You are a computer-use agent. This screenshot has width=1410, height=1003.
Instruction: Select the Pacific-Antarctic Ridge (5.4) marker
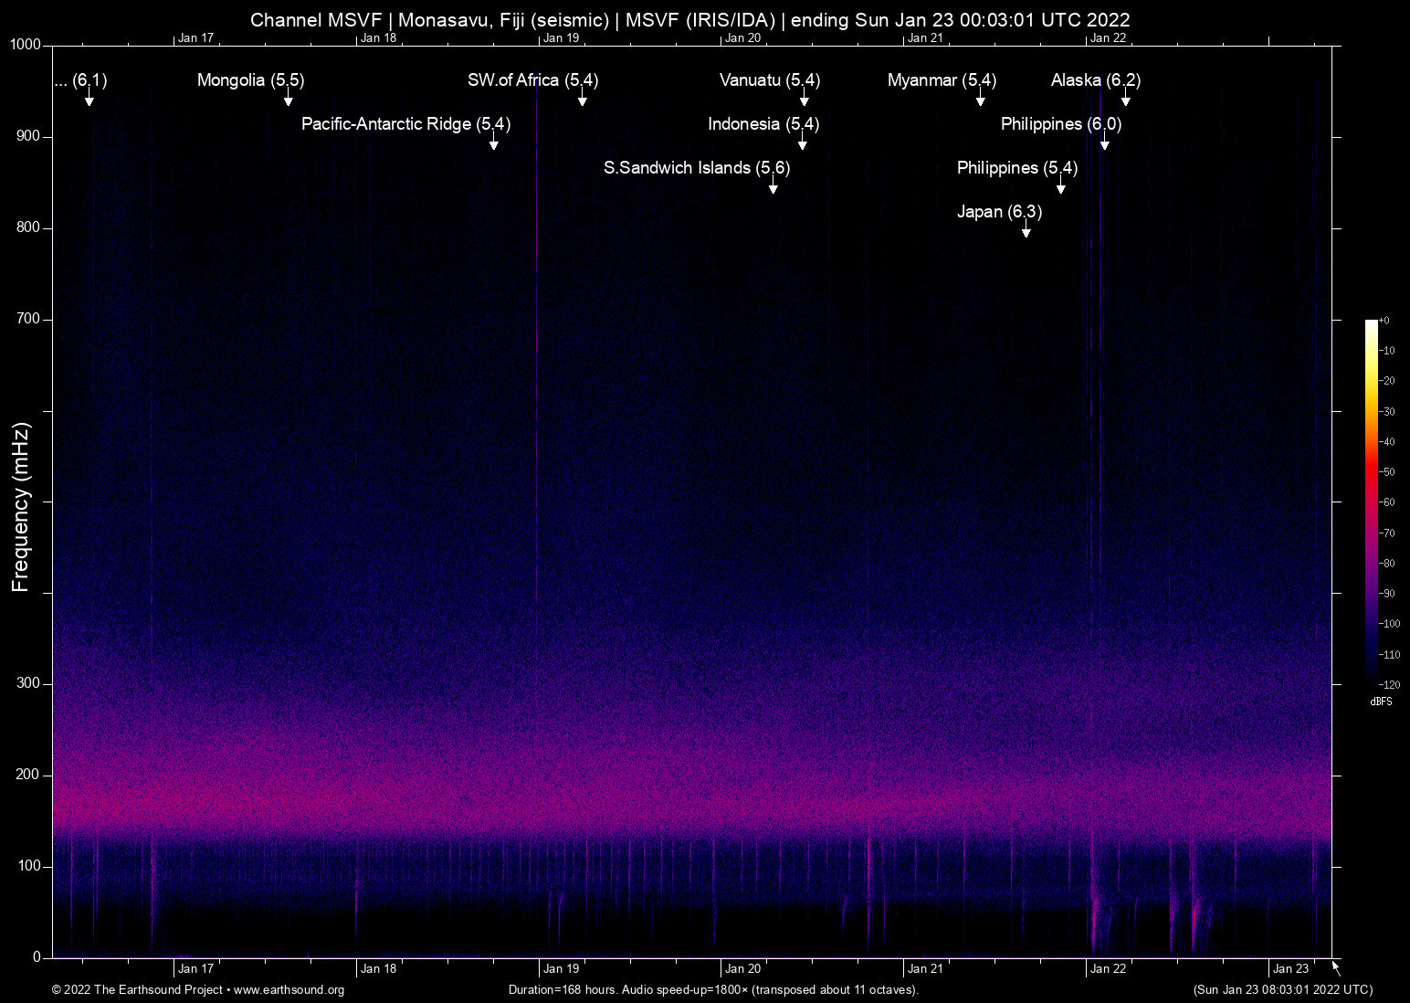[494, 144]
